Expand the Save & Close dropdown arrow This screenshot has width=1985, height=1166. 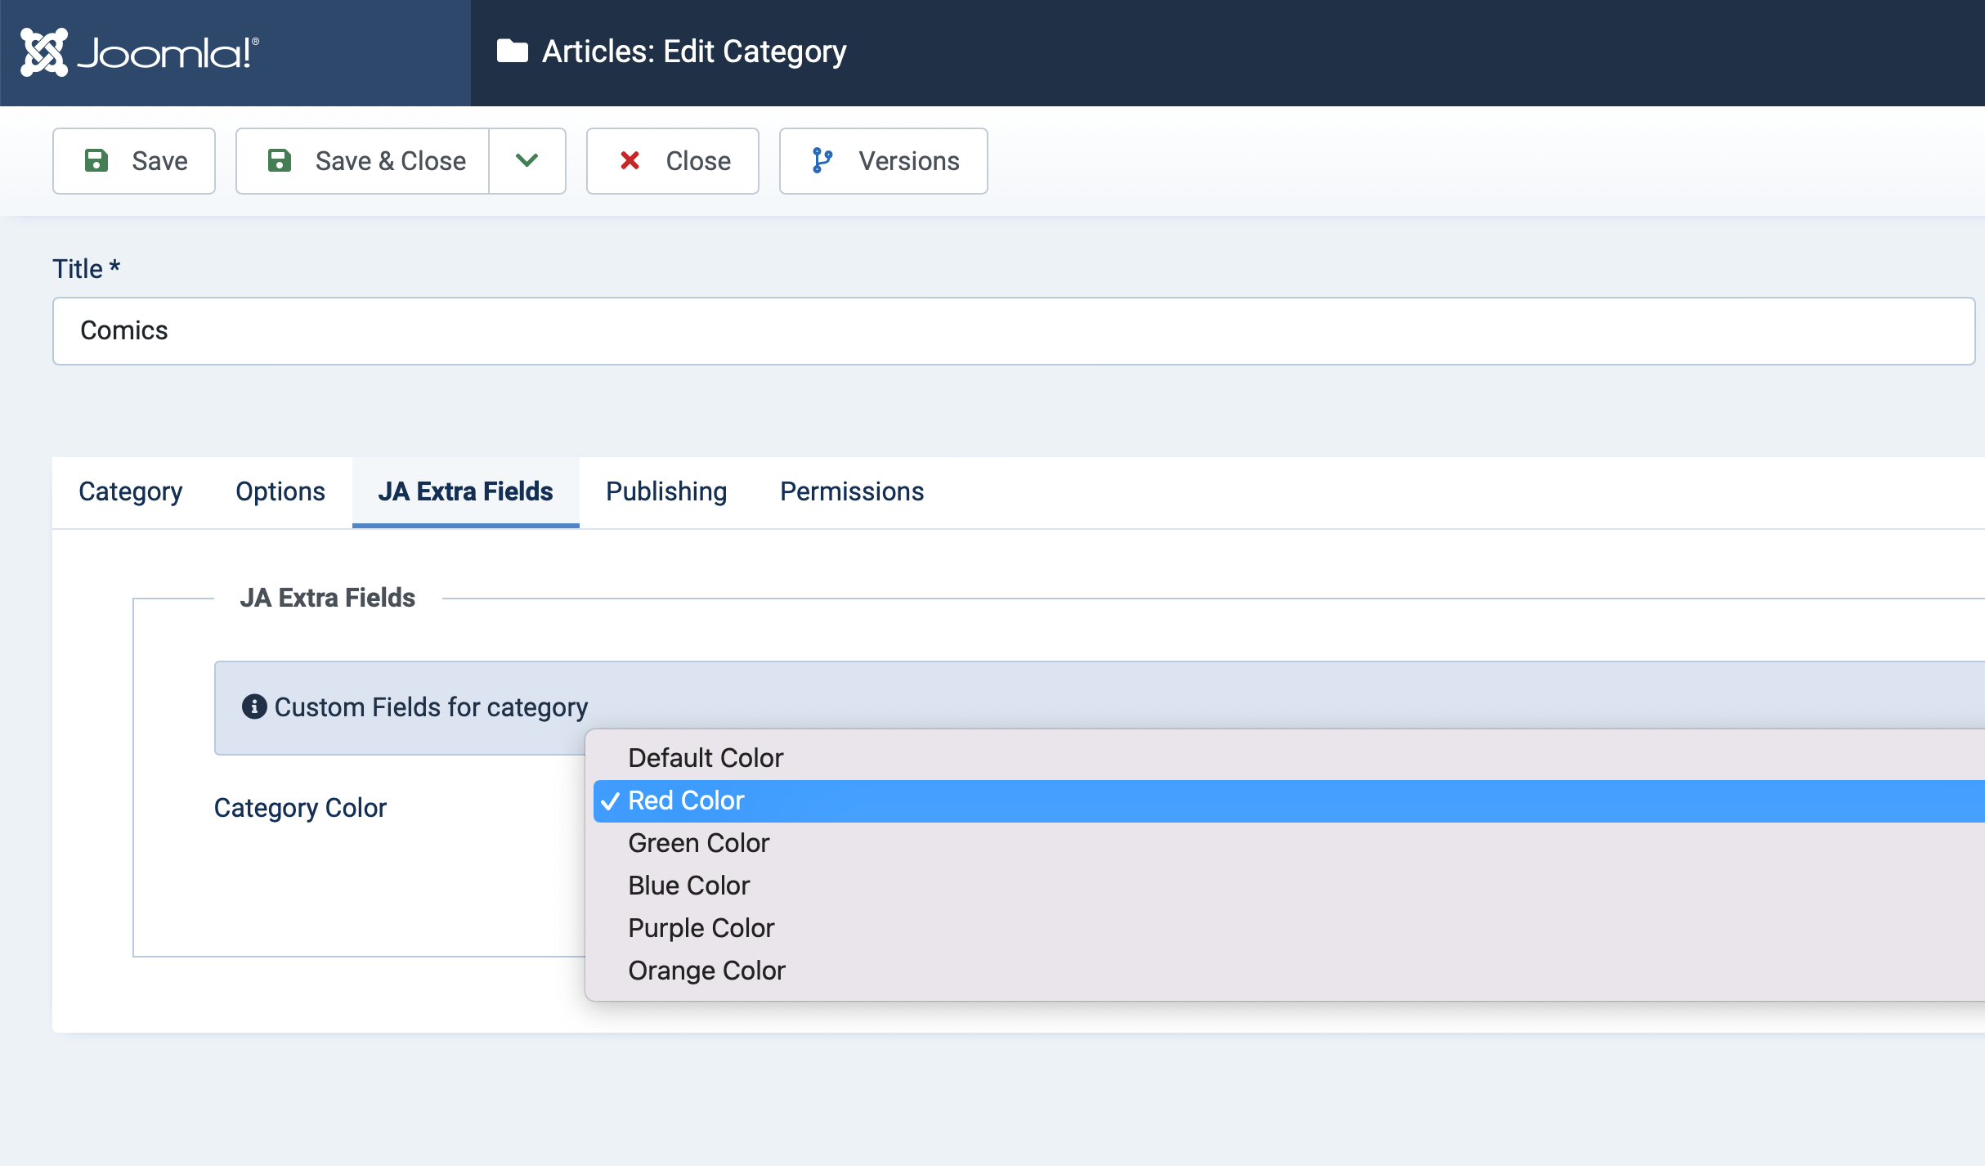(x=527, y=160)
